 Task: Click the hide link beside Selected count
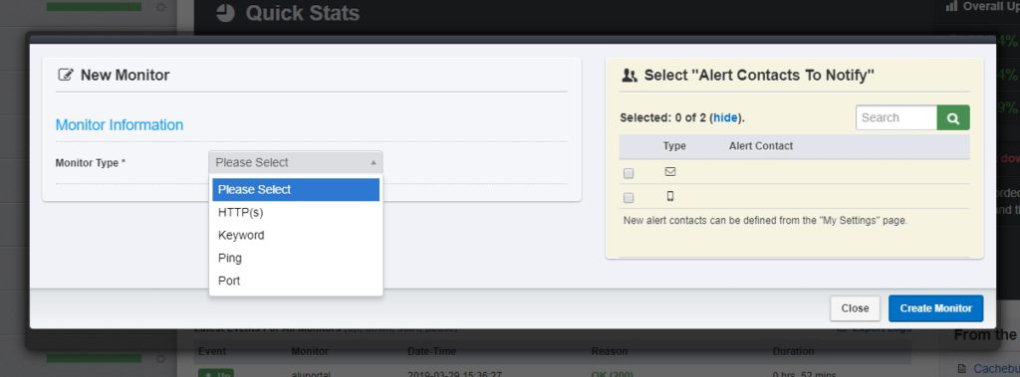(725, 117)
